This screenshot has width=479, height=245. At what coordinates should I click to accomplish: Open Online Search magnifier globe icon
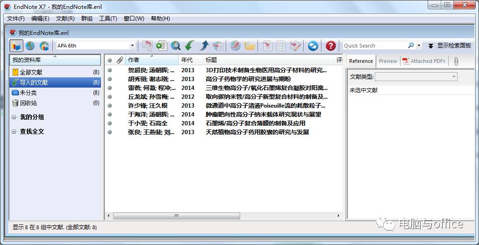click(176, 46)
